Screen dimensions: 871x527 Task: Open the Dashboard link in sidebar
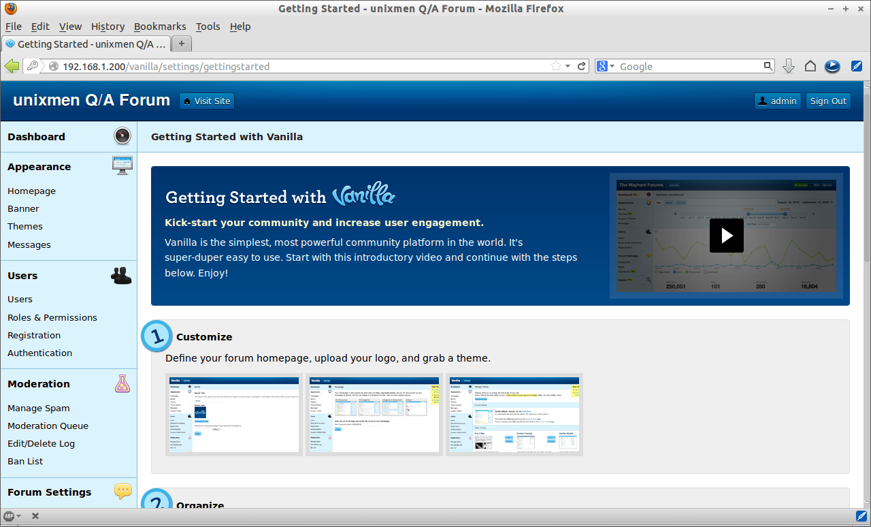tap(36, 137)
